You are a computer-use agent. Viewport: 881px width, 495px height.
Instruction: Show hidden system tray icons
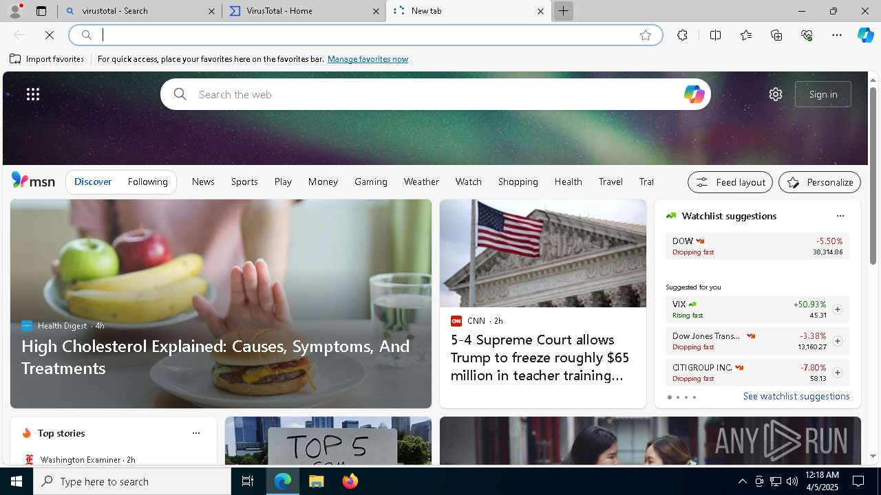click(742, 481)
